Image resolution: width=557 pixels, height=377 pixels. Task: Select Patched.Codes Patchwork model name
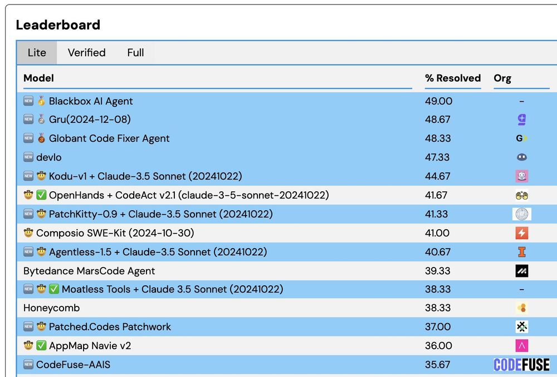[x=110, y=326]
